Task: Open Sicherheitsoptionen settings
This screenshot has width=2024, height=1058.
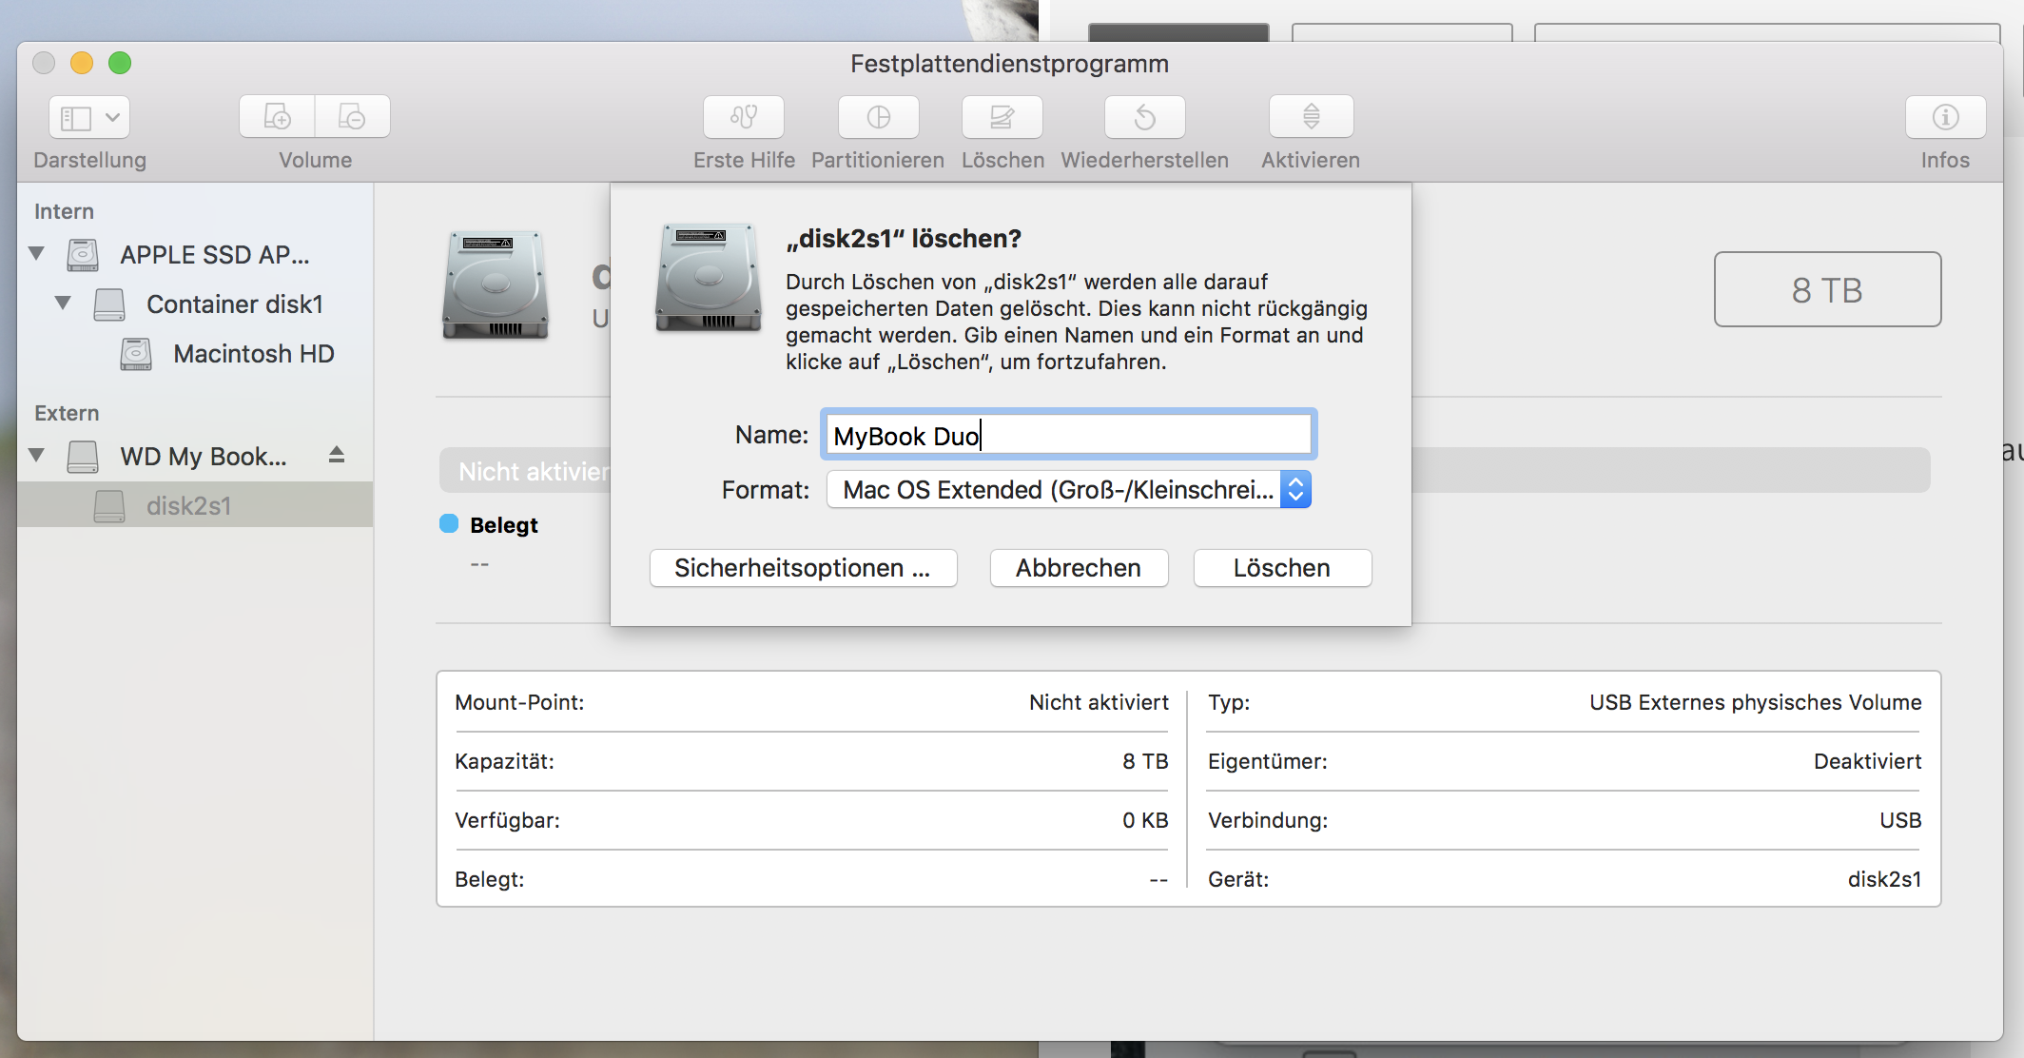Action: pyautogui.click(x=803, y=568)
